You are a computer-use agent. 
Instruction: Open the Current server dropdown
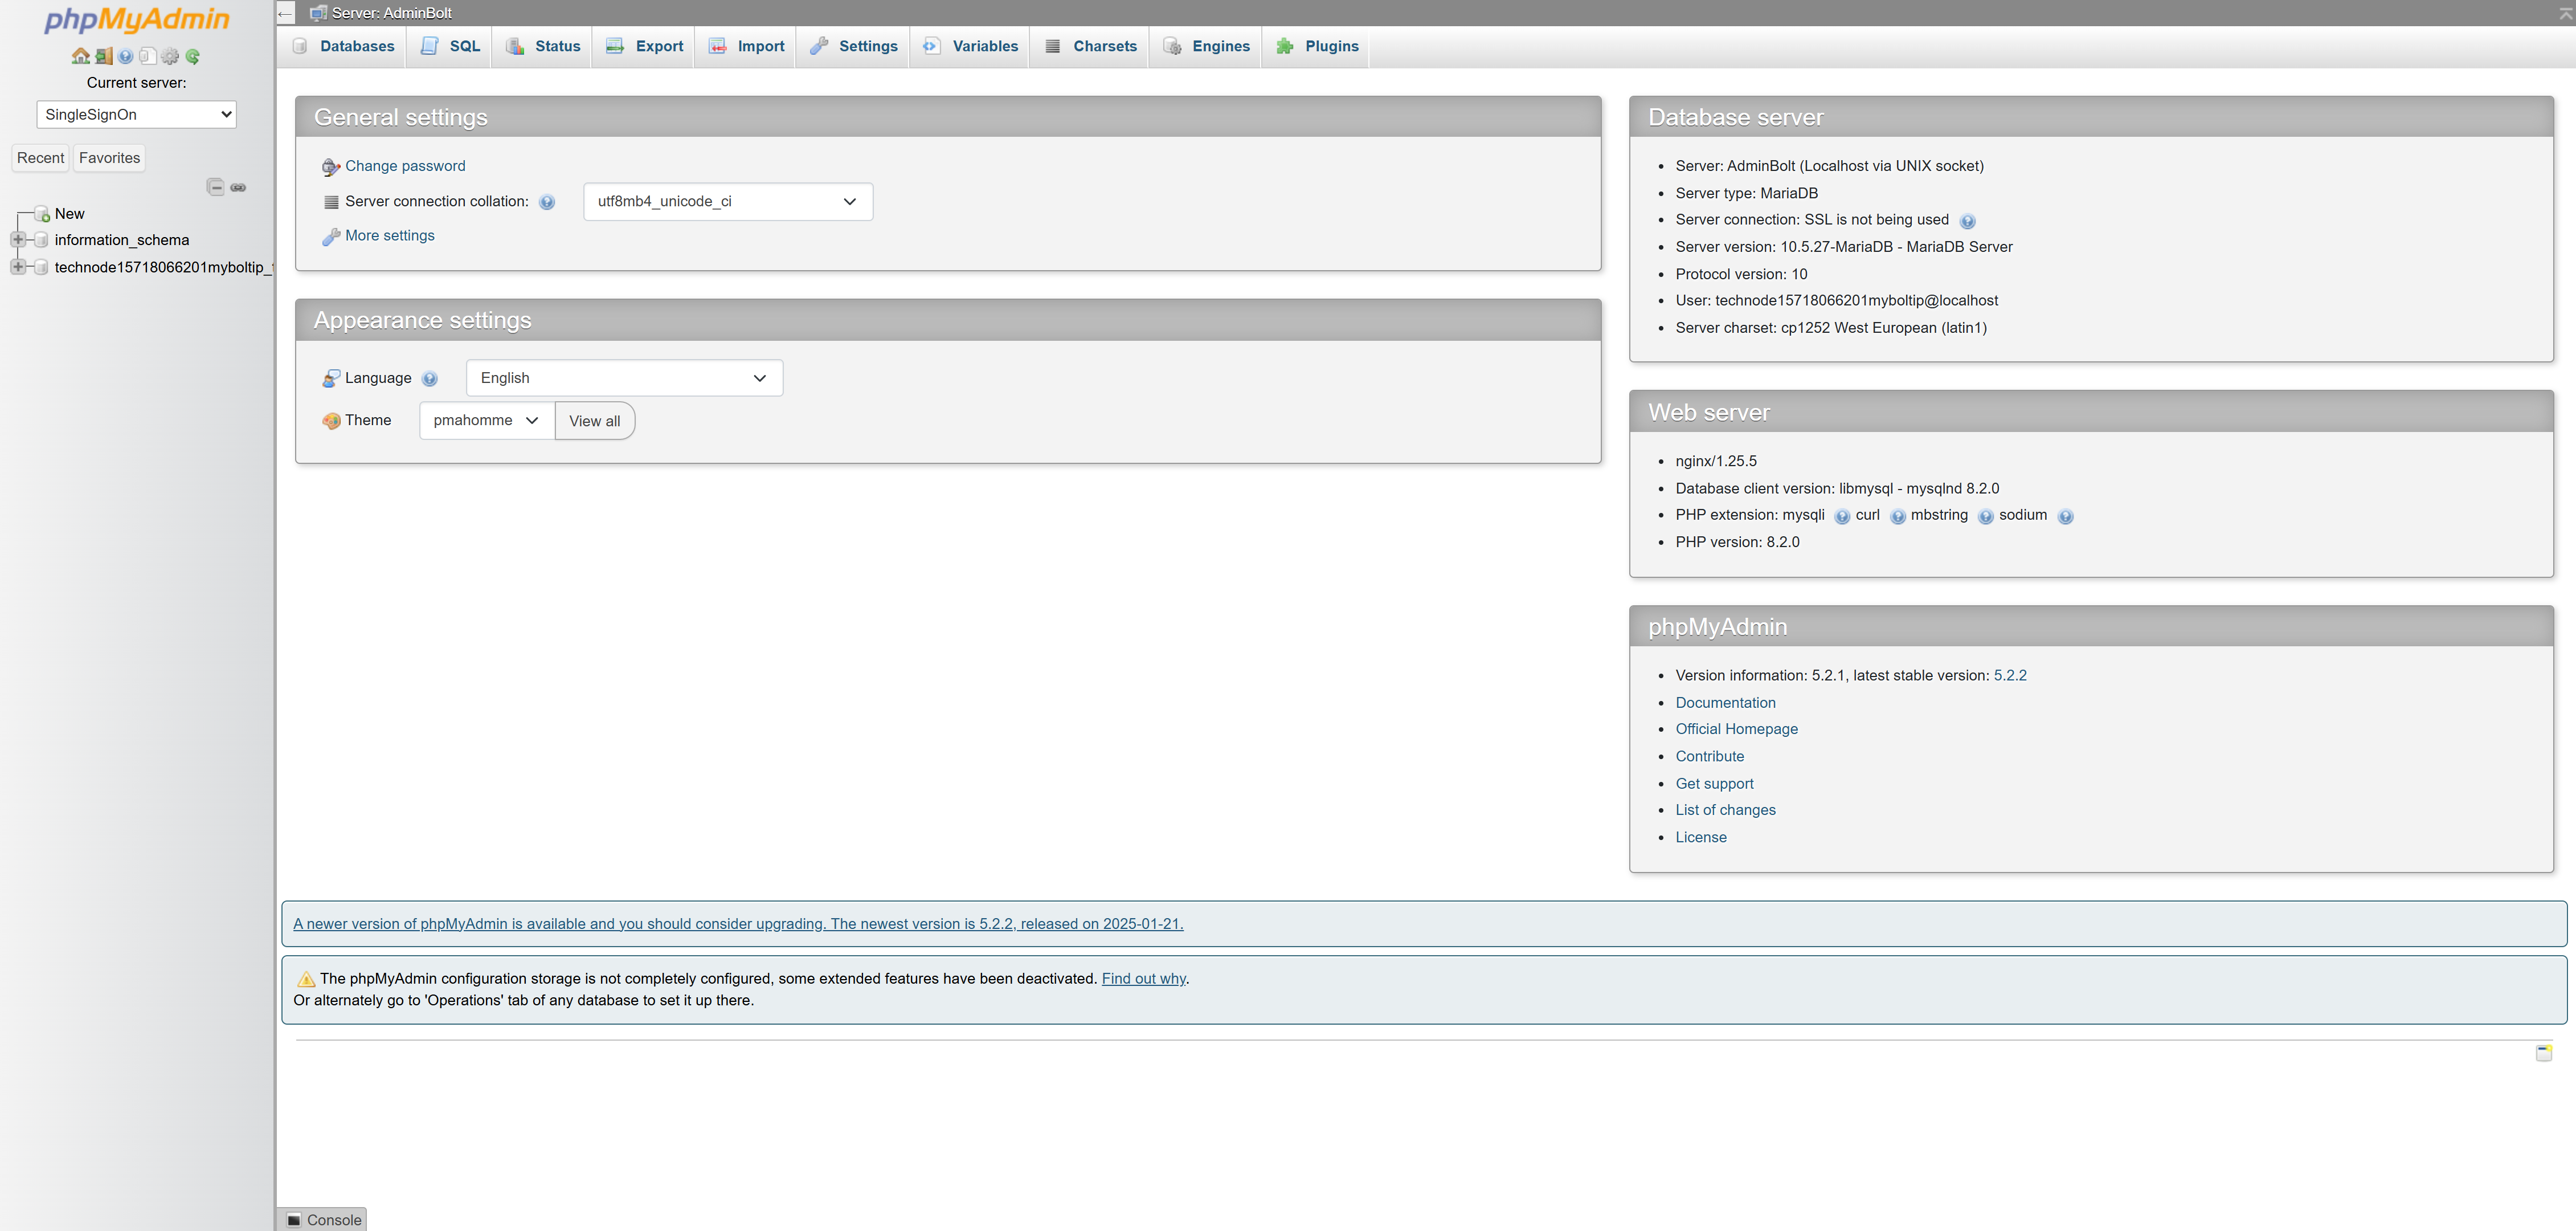point(135,114)
